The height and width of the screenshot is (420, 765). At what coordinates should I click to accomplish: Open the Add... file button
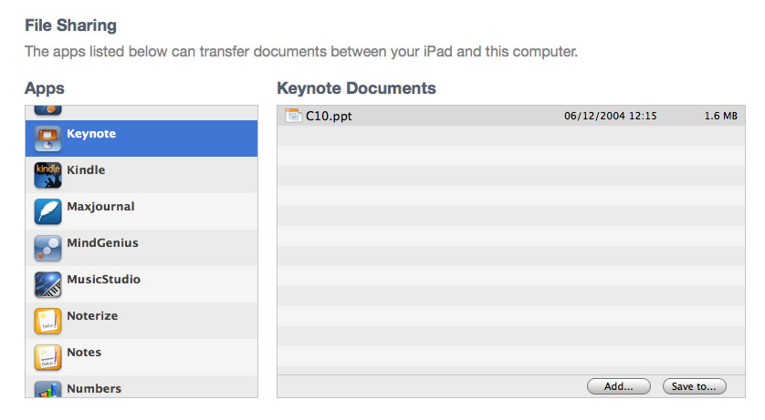[x=619, y=386]
